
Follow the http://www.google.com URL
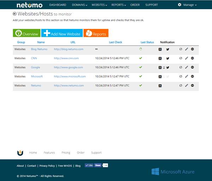coord(69,67)
